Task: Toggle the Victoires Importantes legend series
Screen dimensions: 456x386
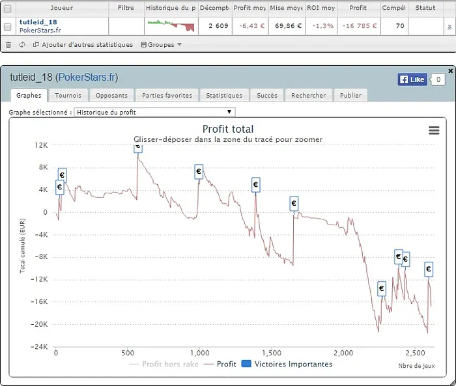Action: tap(287, 364)
